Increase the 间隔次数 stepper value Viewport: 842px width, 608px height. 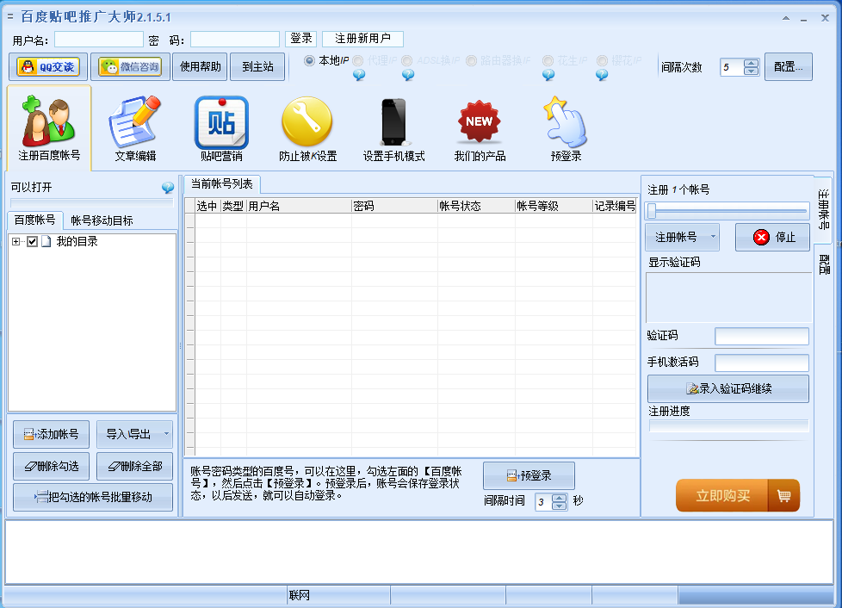pyautogui.click(x=752, y=63)
